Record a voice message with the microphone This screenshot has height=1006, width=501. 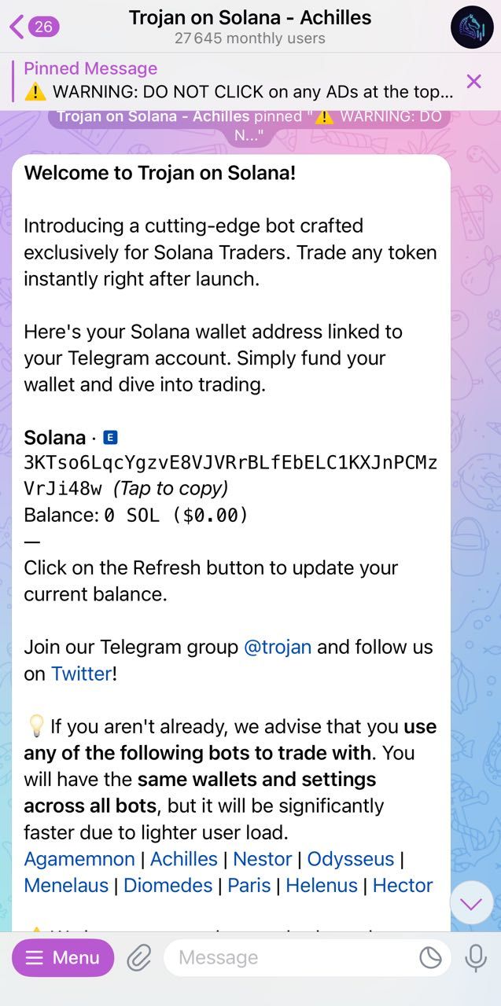(x=477, y=957)
